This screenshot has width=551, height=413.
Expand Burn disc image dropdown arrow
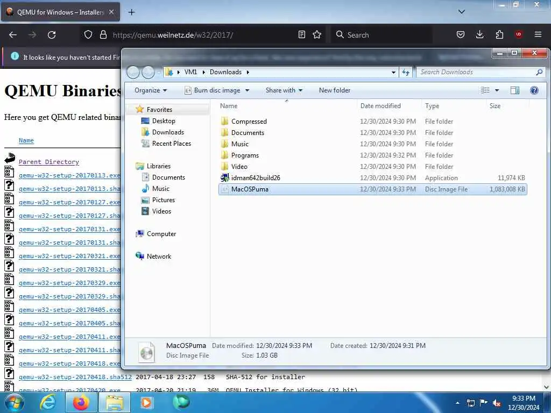tap(248, 90)
